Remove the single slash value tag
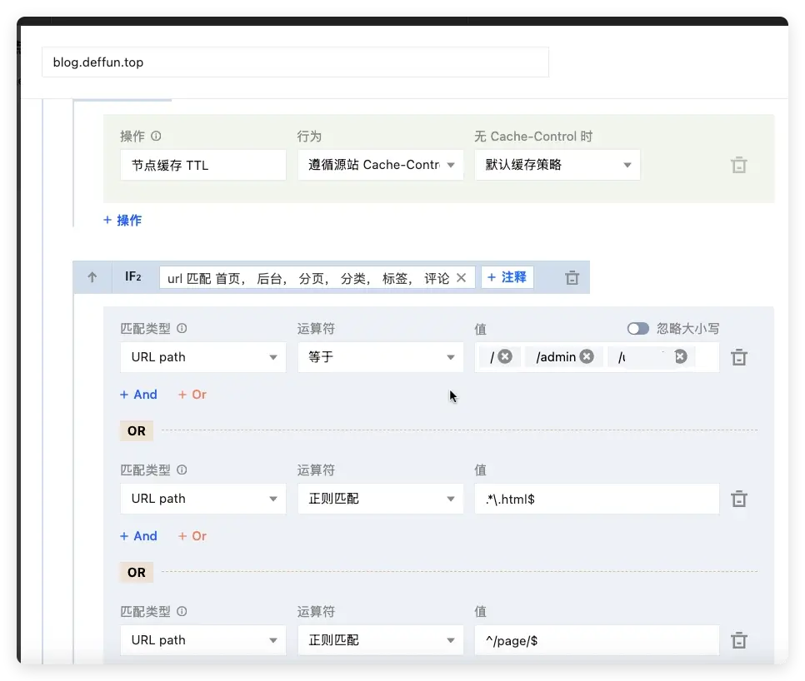The image size is (805, 681). point(505,357)
